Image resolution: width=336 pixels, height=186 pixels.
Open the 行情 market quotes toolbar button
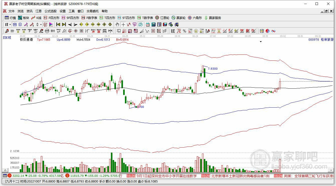(10, 18)
